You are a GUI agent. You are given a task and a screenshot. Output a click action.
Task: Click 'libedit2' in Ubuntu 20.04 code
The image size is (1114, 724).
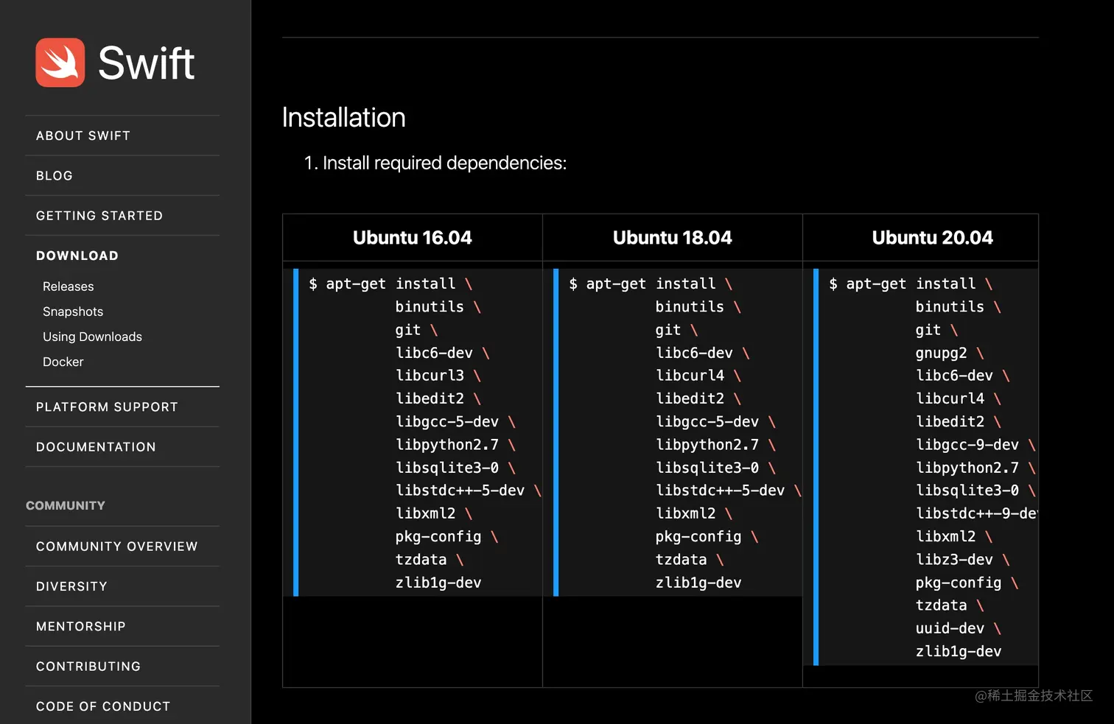click(x=950, y=422)
